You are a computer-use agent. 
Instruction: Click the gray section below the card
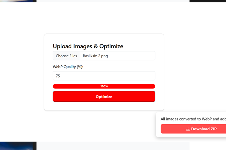point(113,146)
